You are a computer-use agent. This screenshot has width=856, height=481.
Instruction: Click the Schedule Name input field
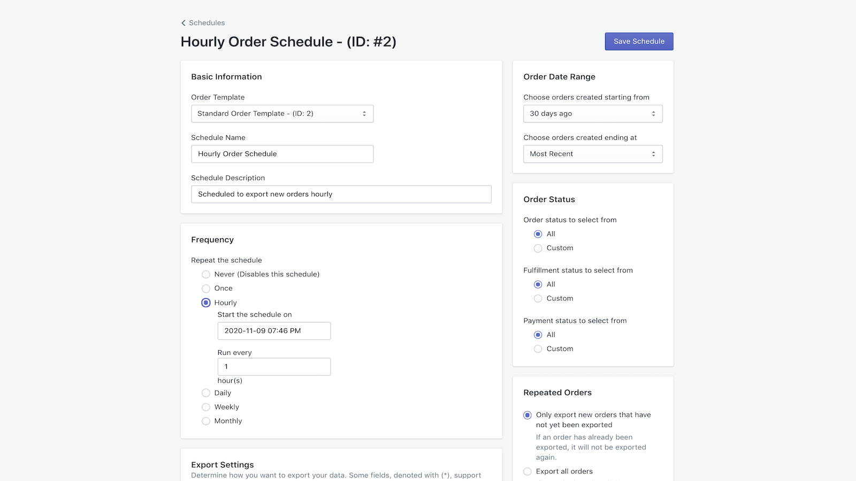point(282,154)
